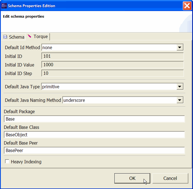Click the Default Id Method label
Viewport: 193px width, 189px height.
22,47
